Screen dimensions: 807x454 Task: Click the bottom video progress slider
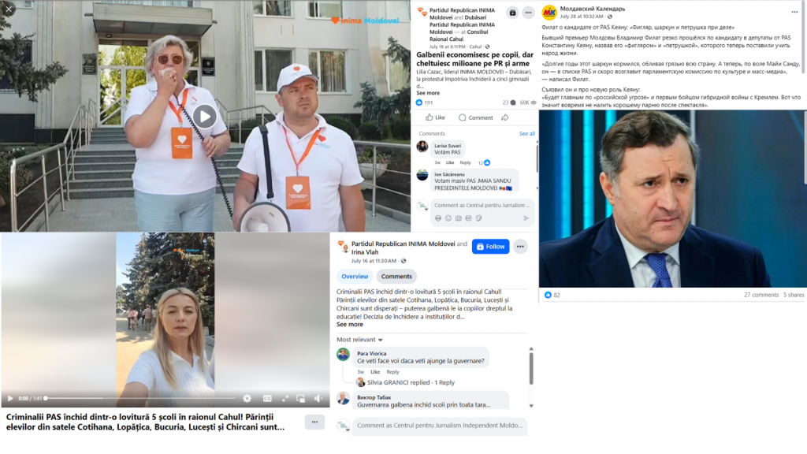tap(140, 398)
